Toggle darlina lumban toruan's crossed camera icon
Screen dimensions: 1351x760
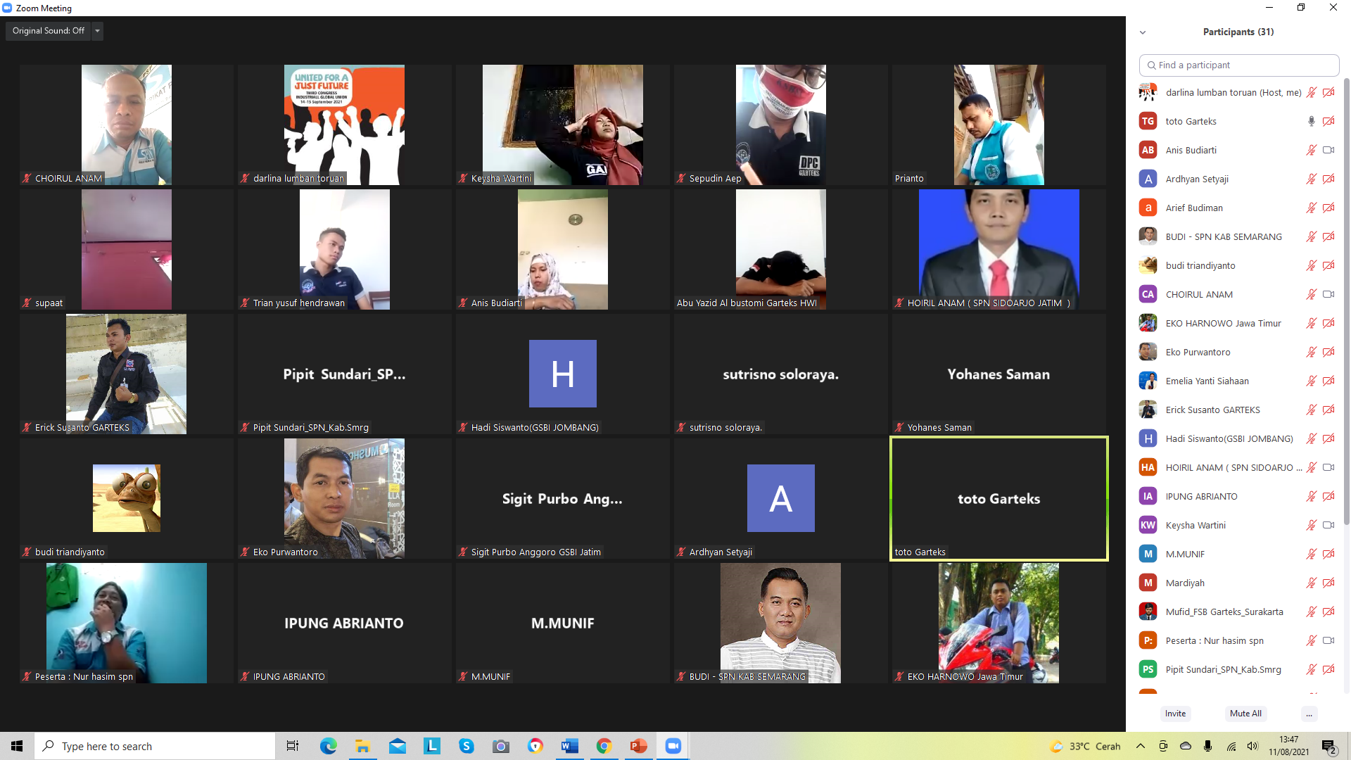point(1328,92)
